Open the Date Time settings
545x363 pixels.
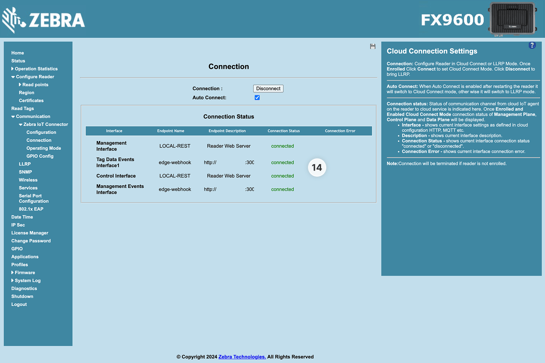tap(22, 217)
